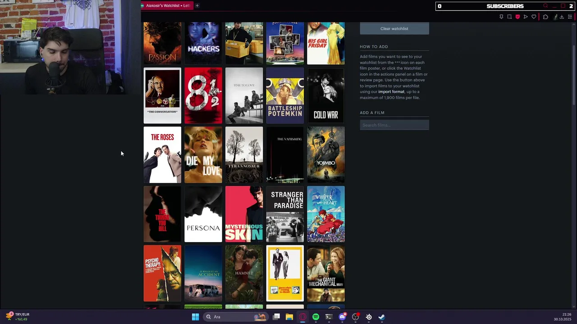Open a new tab with plus icon
The height and width of the screenshot is (324, 577).
(197, 5)
